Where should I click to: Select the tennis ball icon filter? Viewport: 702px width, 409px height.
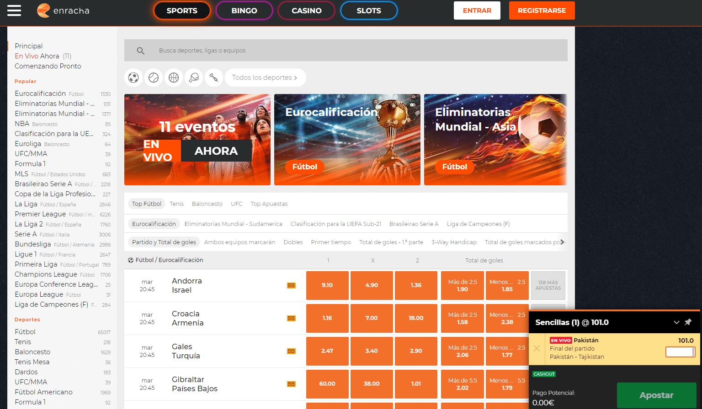pyautogui.click(x=154, y=78)
